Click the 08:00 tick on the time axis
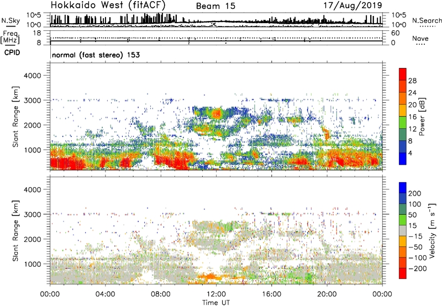Screen dimensions: 442x306 click(x=161, y=294)
